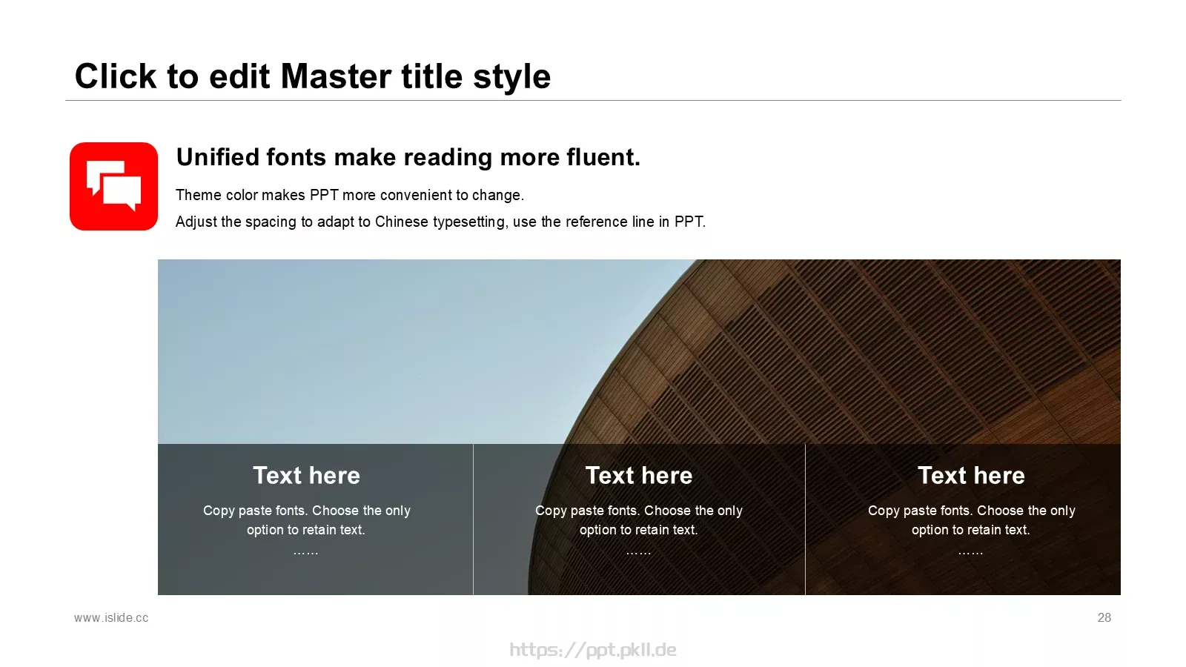
Task: Click right panel 'Copy paste fonts' description
Action: point(971,520)
